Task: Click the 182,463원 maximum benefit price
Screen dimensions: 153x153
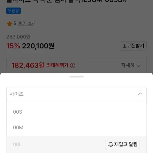Action: pos(28,65)
